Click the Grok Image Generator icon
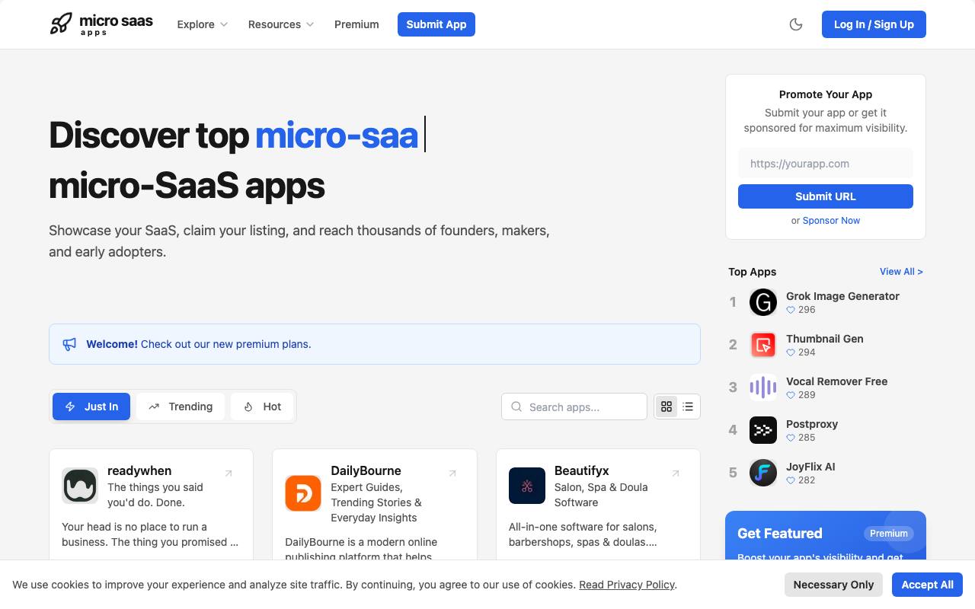The width and height of the screenshot is (975, 609). click(x=763, y=302)
